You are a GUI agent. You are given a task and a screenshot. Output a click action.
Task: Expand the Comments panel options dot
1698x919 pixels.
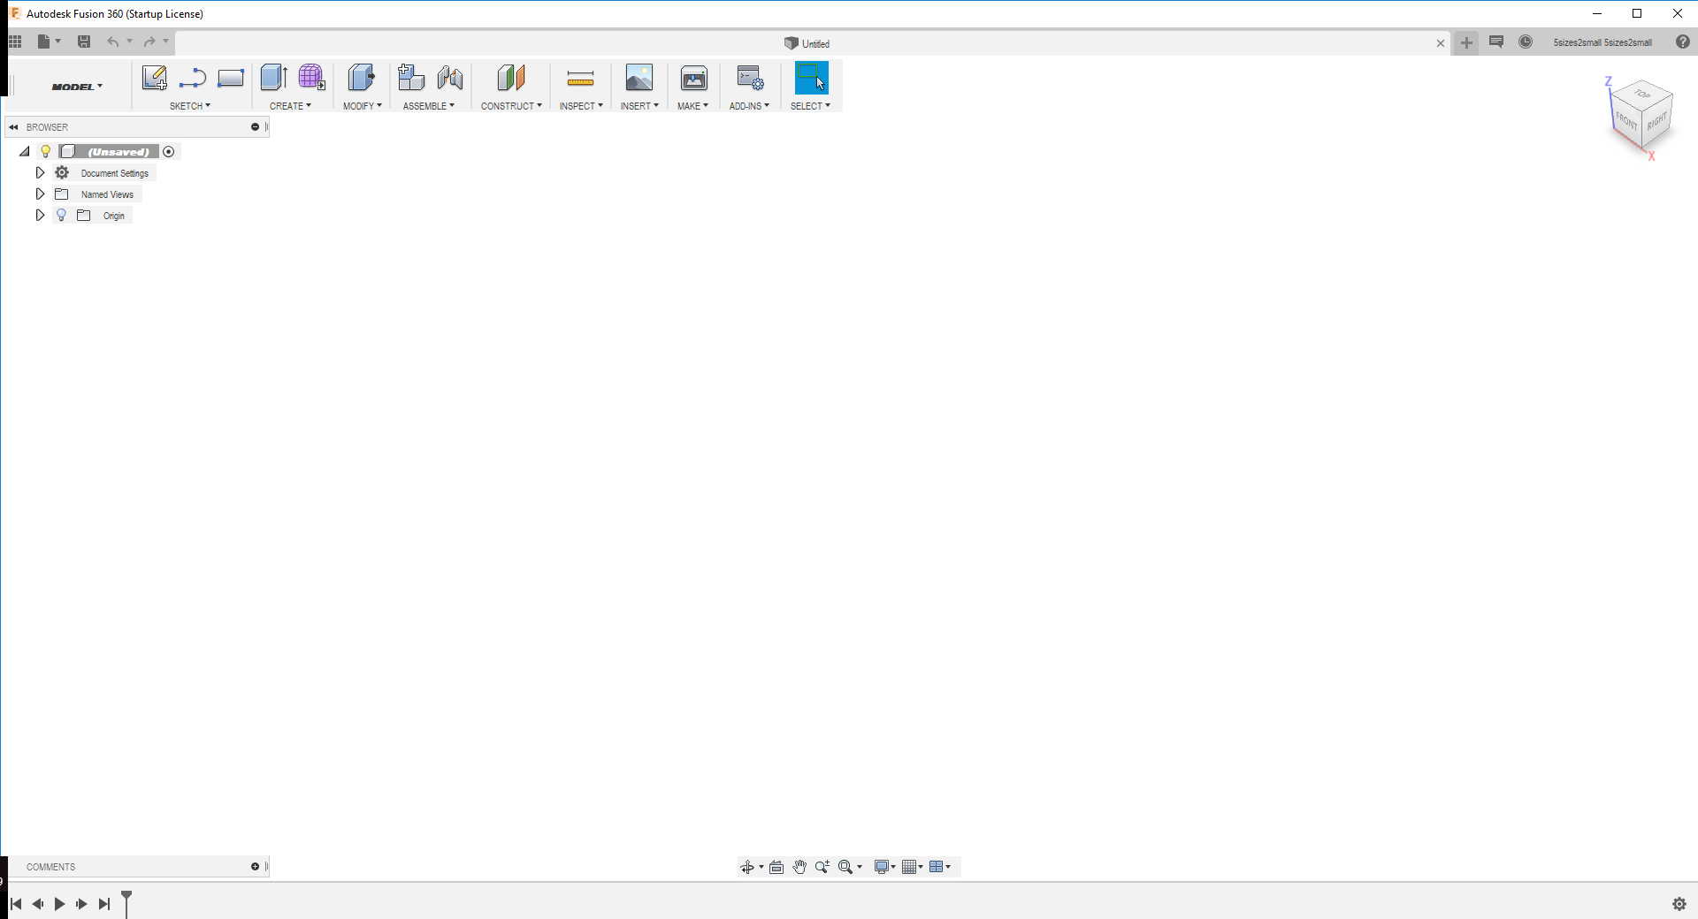click(255, 866)
